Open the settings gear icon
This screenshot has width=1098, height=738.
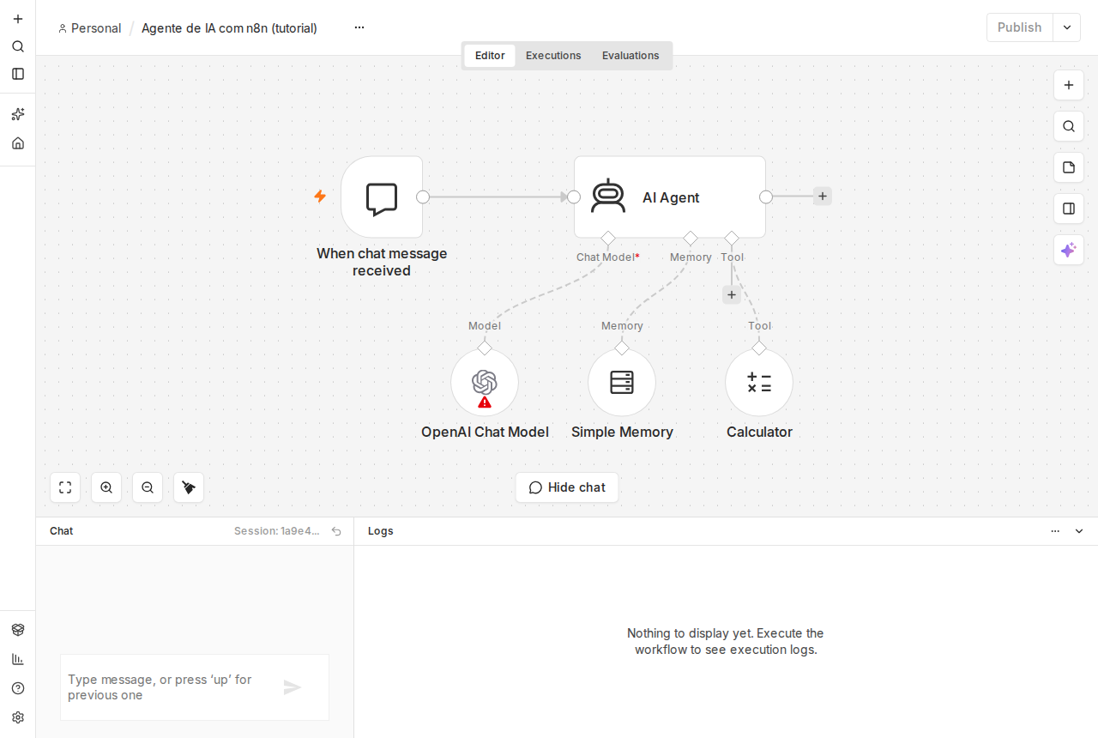(18, 717)
